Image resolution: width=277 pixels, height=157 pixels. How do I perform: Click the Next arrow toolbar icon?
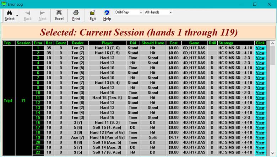pos(43,15)
